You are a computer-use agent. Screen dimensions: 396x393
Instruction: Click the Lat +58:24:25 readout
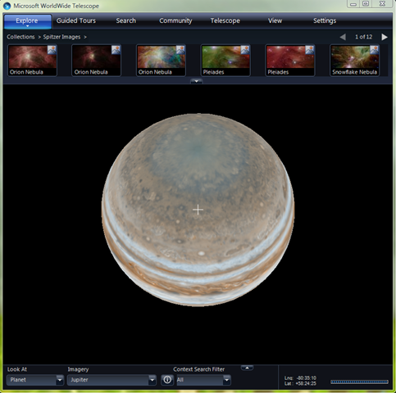tap(300, 383)
